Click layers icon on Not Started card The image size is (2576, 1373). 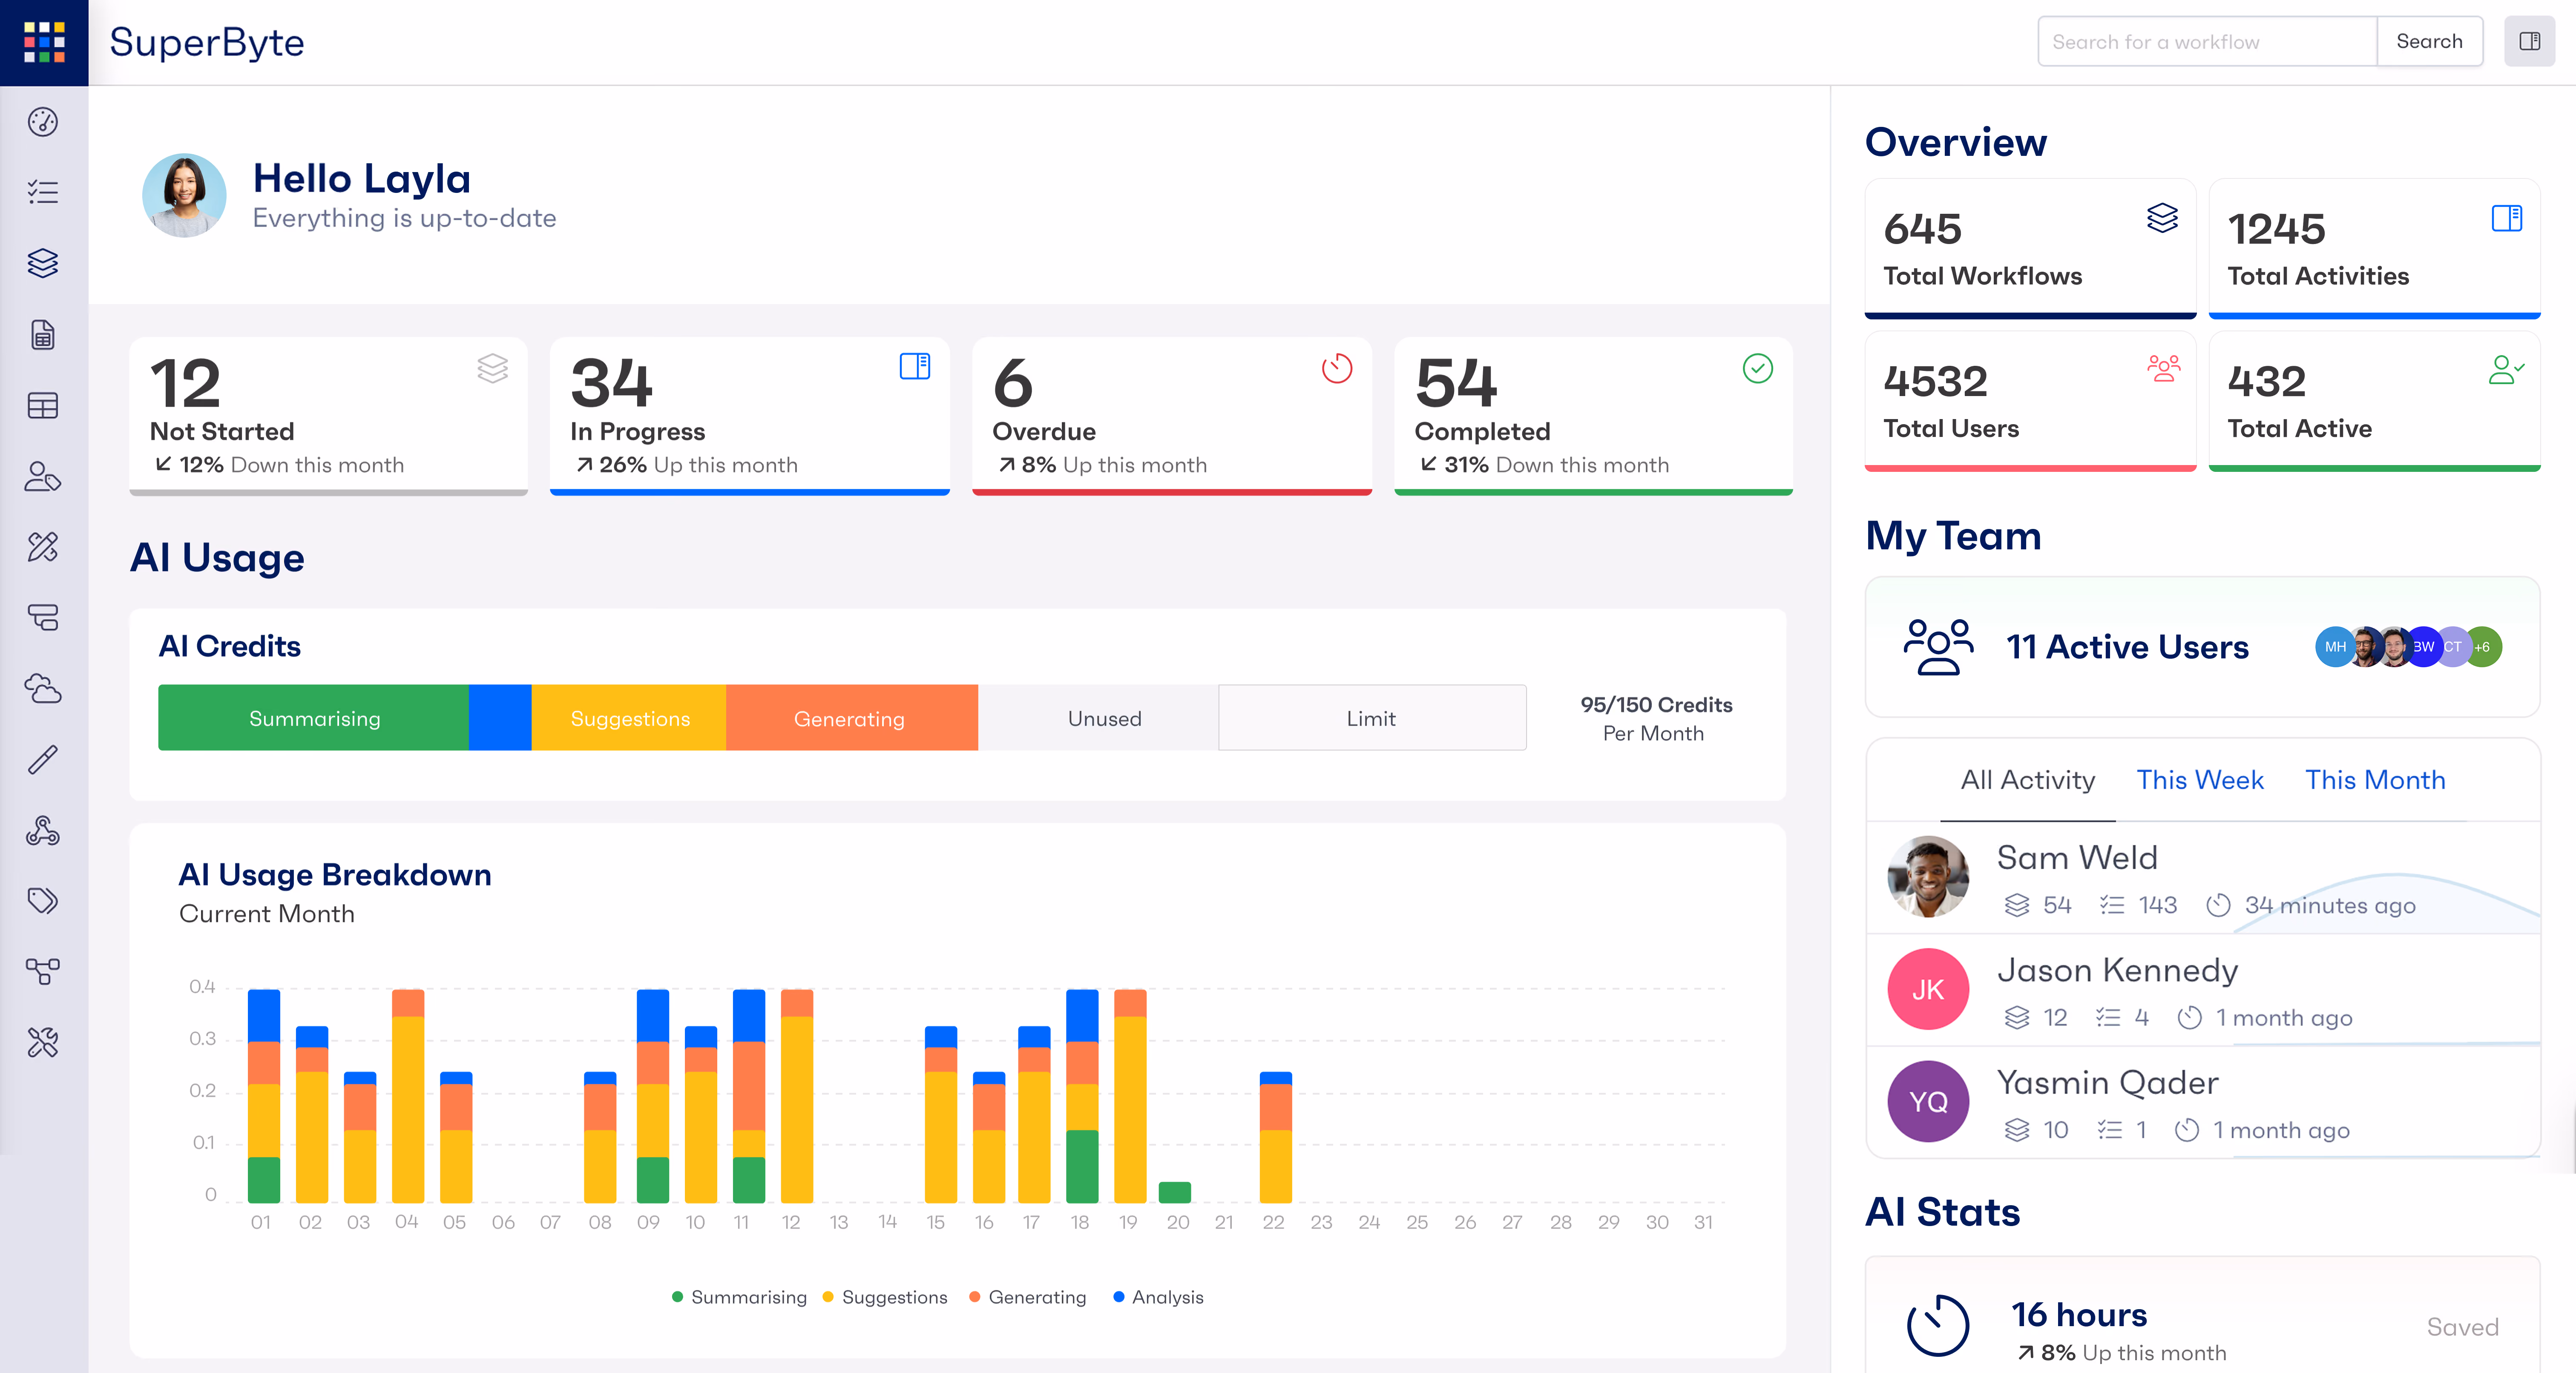[x=492, y=368]
